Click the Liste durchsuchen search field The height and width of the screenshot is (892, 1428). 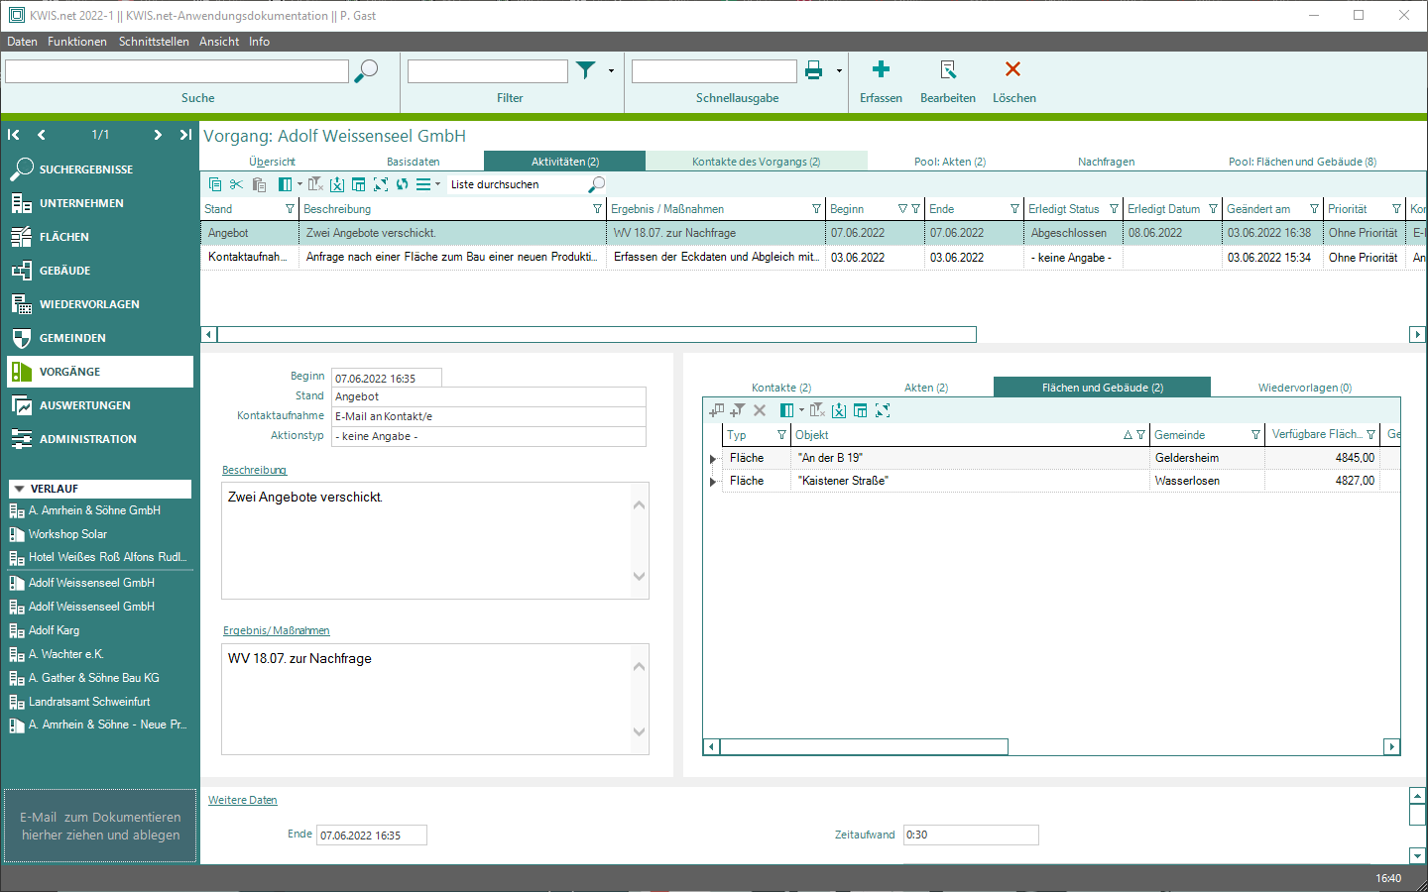pos(516,184)
